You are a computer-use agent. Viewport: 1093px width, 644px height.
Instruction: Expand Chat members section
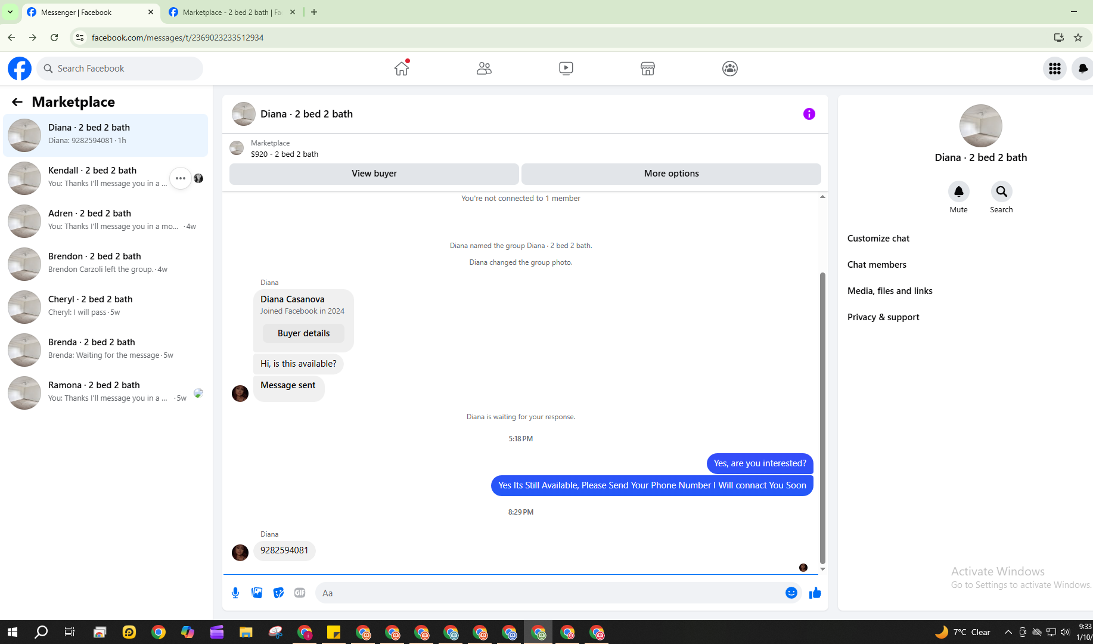pos(877,265)
